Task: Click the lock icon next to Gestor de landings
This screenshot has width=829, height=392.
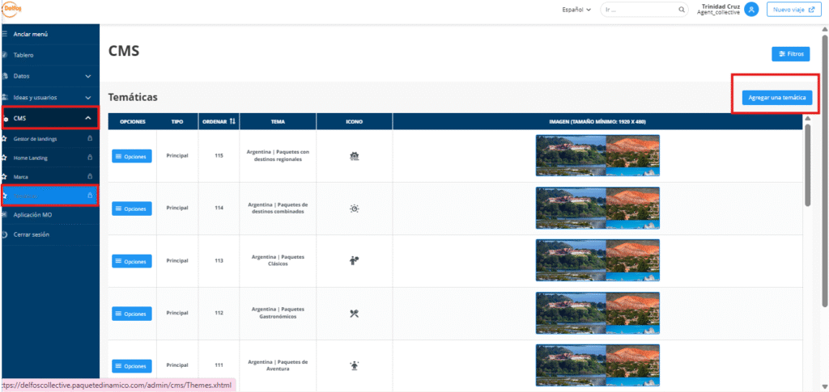Action: point(87,139)
